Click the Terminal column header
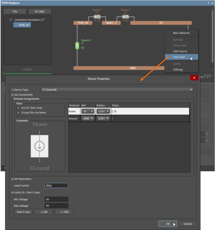Image resolution: width=215 pixels, height=230 pixels. click(74, 105)
